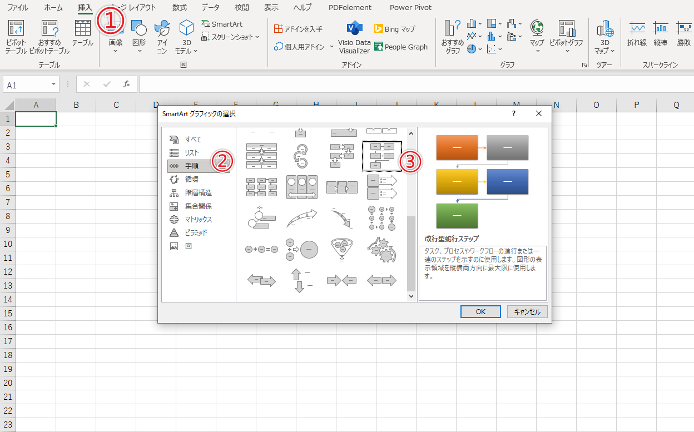Select the 階層構造 category
This screenshot has height=432, width=694.
[199, 193]
